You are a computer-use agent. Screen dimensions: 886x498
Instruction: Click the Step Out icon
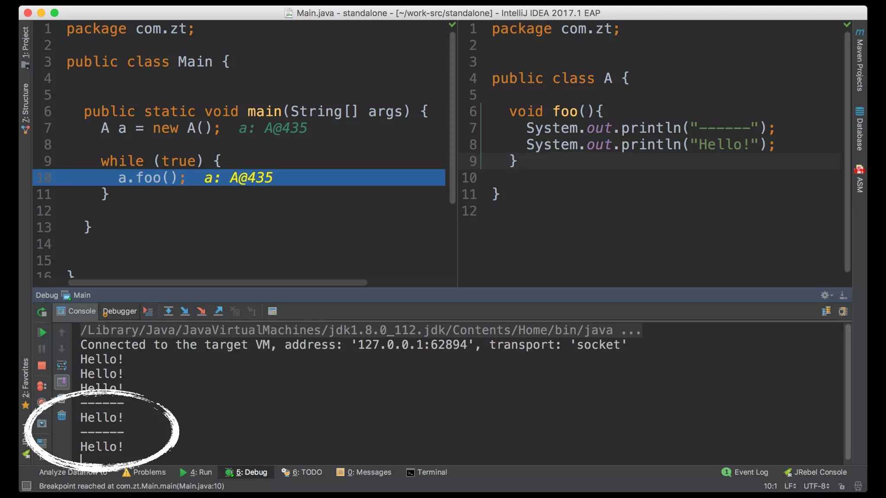(218, 311)
